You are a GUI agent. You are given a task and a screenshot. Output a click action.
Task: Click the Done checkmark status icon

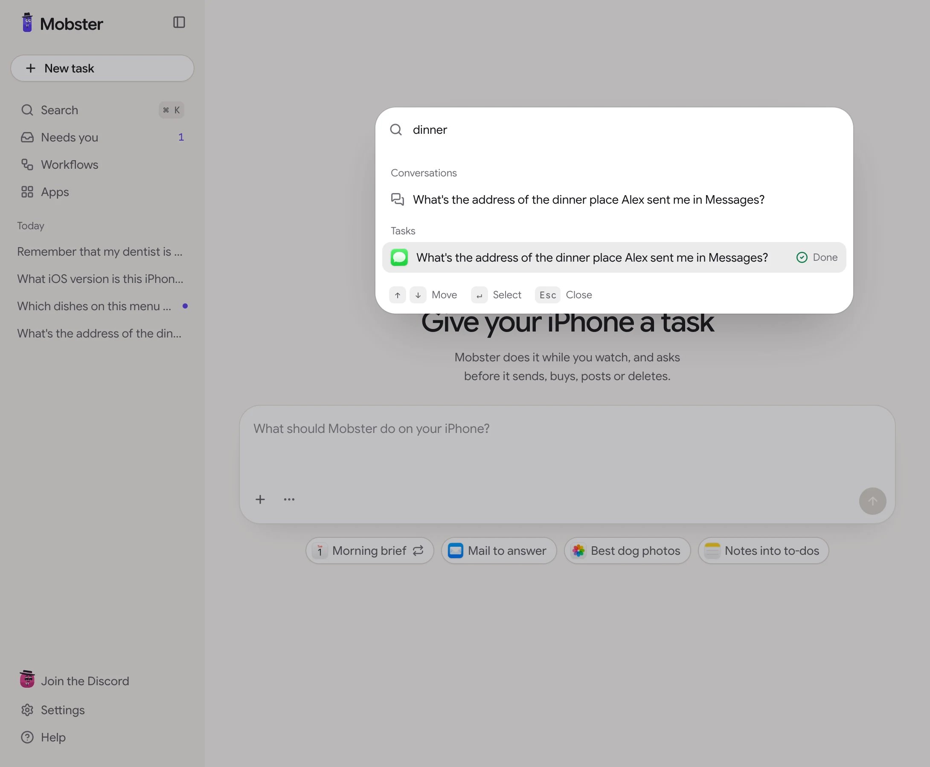pyautogui.click(x=802, y=257)
